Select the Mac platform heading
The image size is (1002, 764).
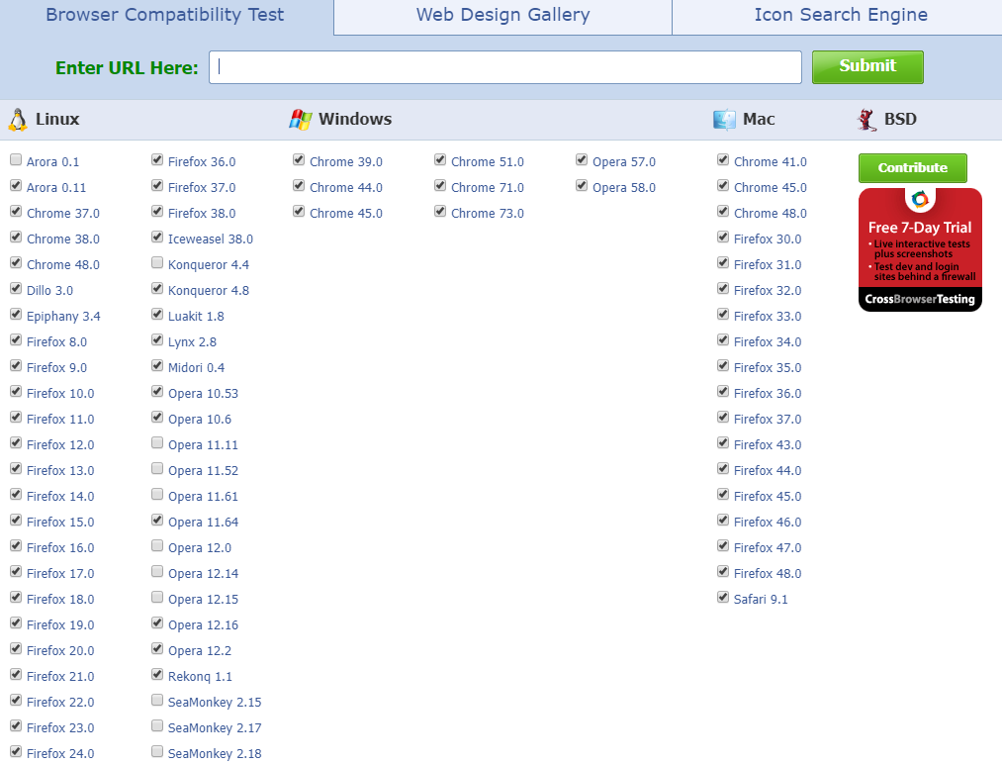coord(759,120)
